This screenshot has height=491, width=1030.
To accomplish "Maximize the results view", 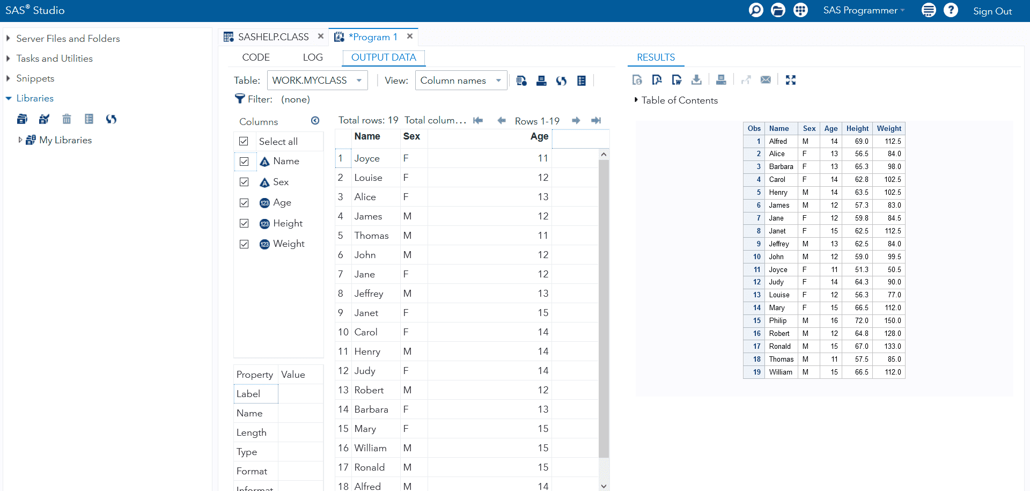I will pos(790,80).
